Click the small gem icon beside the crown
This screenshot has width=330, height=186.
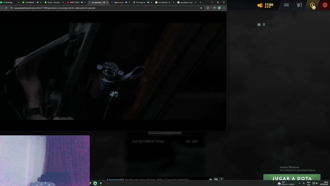[x=264, y=25]
